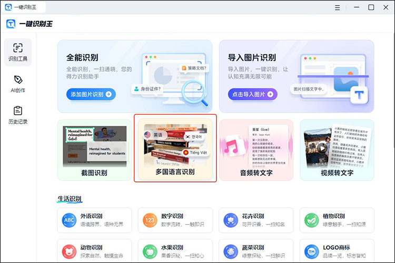Open the 截图识别 card

tap(94, 150)
